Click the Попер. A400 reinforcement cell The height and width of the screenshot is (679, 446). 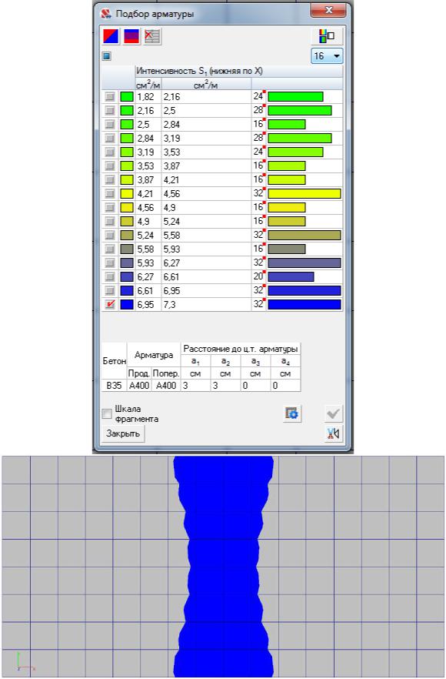pos(166,386)
